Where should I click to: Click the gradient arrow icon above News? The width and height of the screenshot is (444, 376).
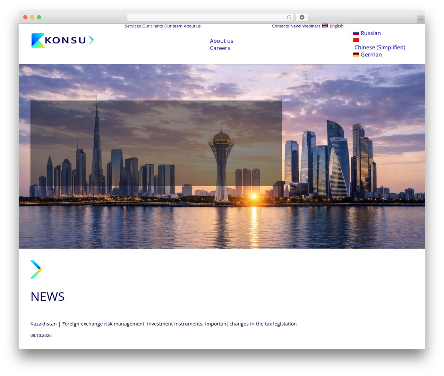[x=36, y=270]
